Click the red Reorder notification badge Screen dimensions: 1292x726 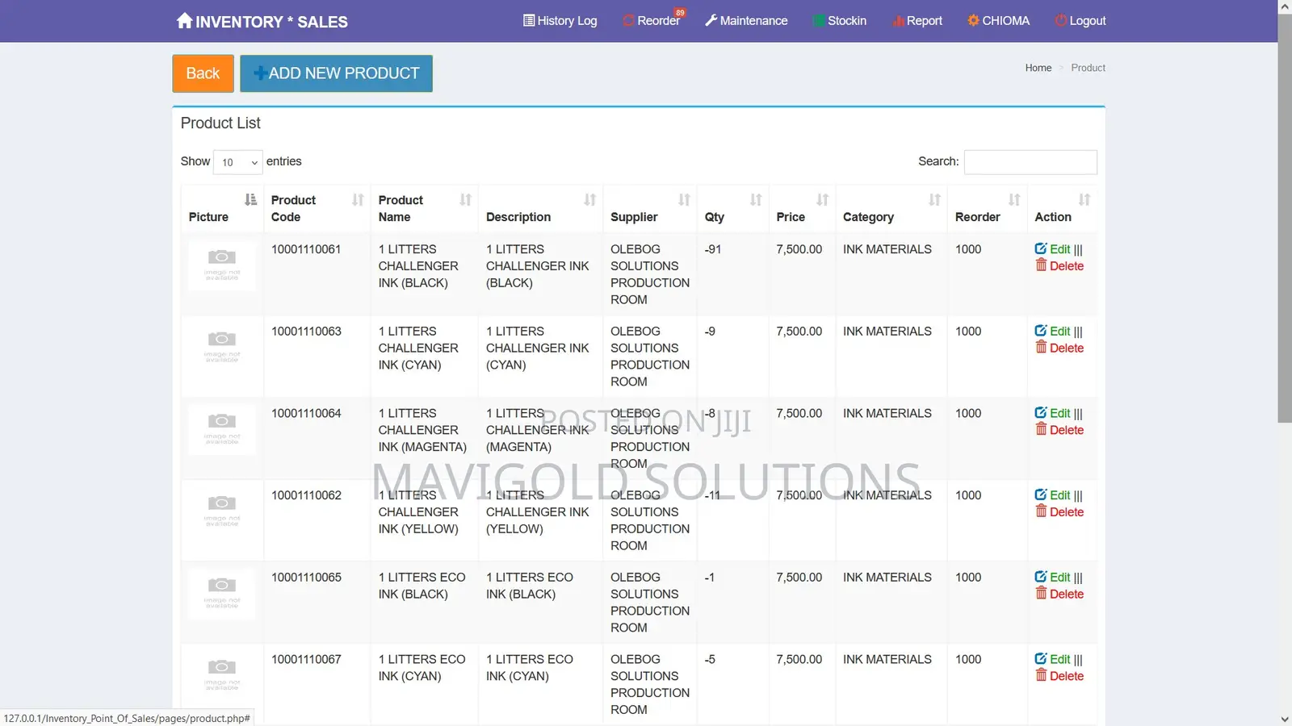coord(680,13)
